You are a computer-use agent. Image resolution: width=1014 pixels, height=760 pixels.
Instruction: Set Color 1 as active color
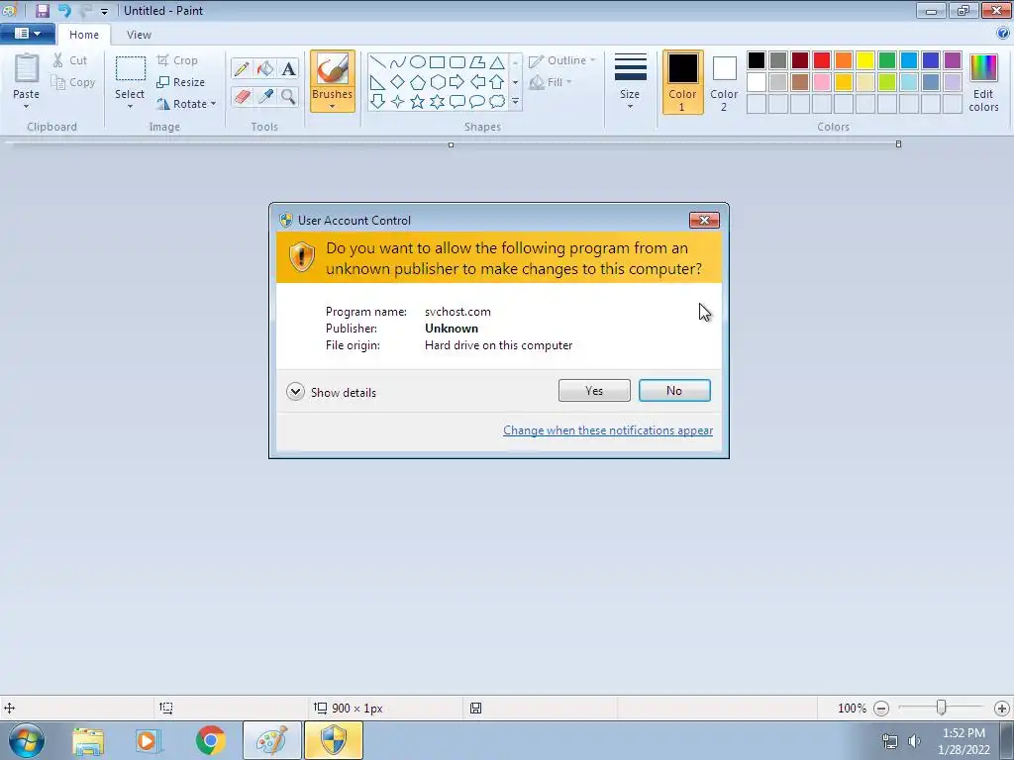pyautogui.click(x=682, y=82)
